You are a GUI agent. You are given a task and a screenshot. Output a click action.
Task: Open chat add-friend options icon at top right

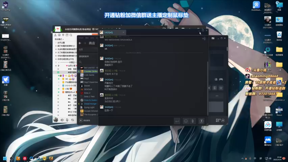tap(204, 39)
